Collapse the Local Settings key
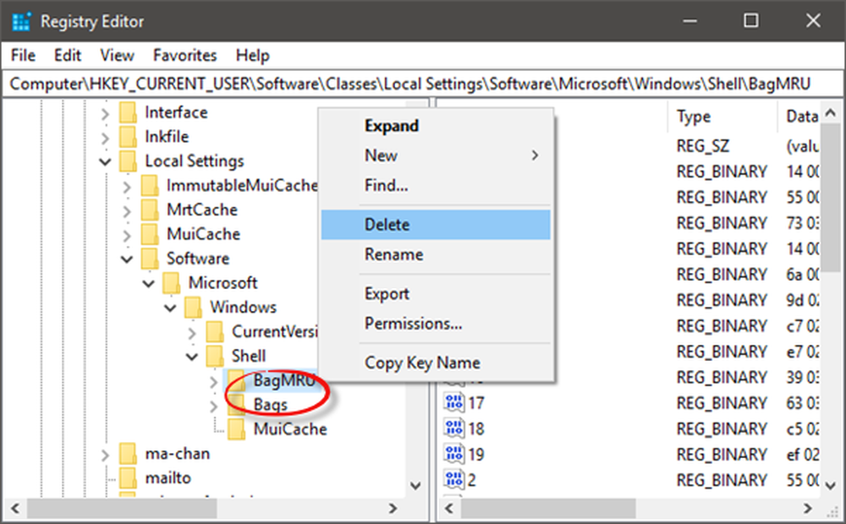This screenshot has width=846, height=524. [x=105, y=161]
